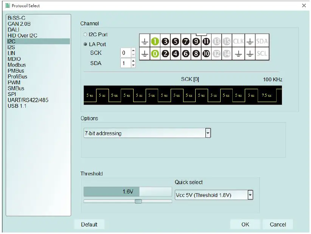Choose pin 7 in the pin header
Image resolution: width=311 pixels, height=234 pixels.
tap(185, 42)
